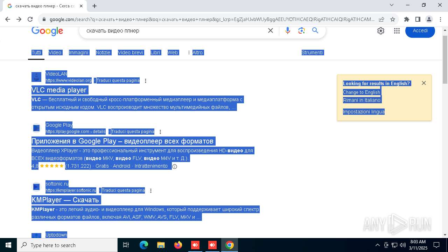Launch Firefox from the taskbar
This screenshot has height=252, width=448.
click(178, 245)
